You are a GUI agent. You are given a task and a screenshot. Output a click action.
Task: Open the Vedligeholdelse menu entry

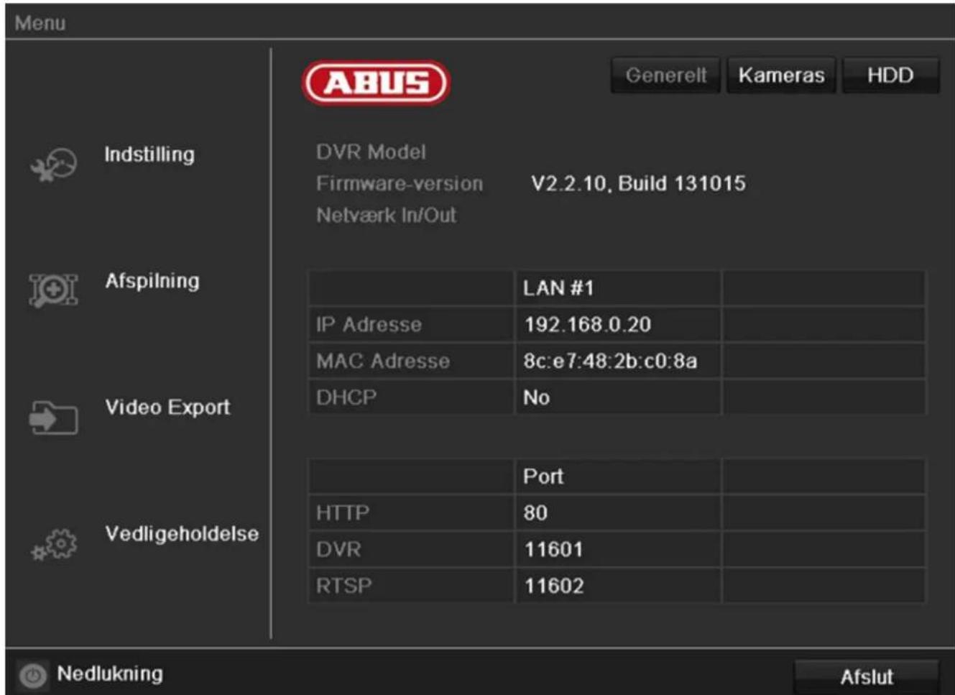click(182, 534)
